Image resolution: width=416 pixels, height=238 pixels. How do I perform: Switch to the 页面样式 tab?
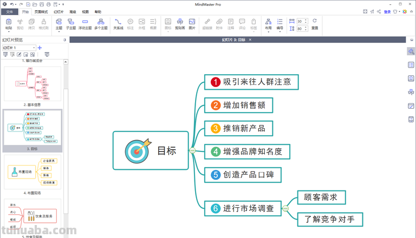(41, 12)
